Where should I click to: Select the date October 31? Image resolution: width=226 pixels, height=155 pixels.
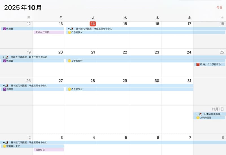tap(189, 81)
